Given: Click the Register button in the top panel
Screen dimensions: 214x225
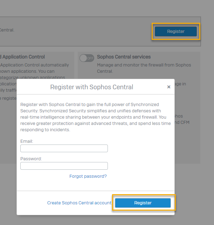Looking at the screenshot, I should pos(175,31).
